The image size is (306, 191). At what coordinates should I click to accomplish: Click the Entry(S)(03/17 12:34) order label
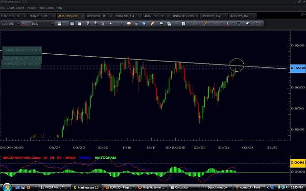pos(21,64)
